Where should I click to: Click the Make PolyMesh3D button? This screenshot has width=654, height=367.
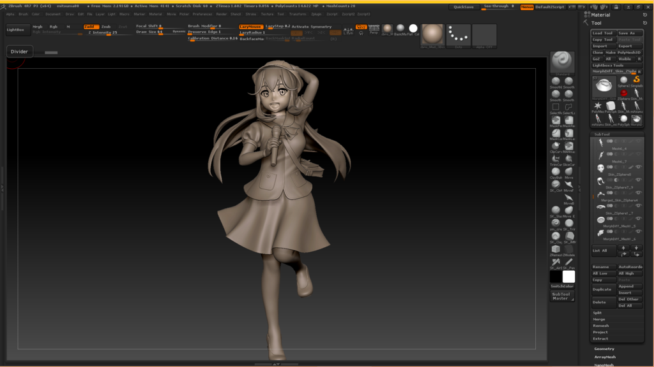(x=623, y=52)
